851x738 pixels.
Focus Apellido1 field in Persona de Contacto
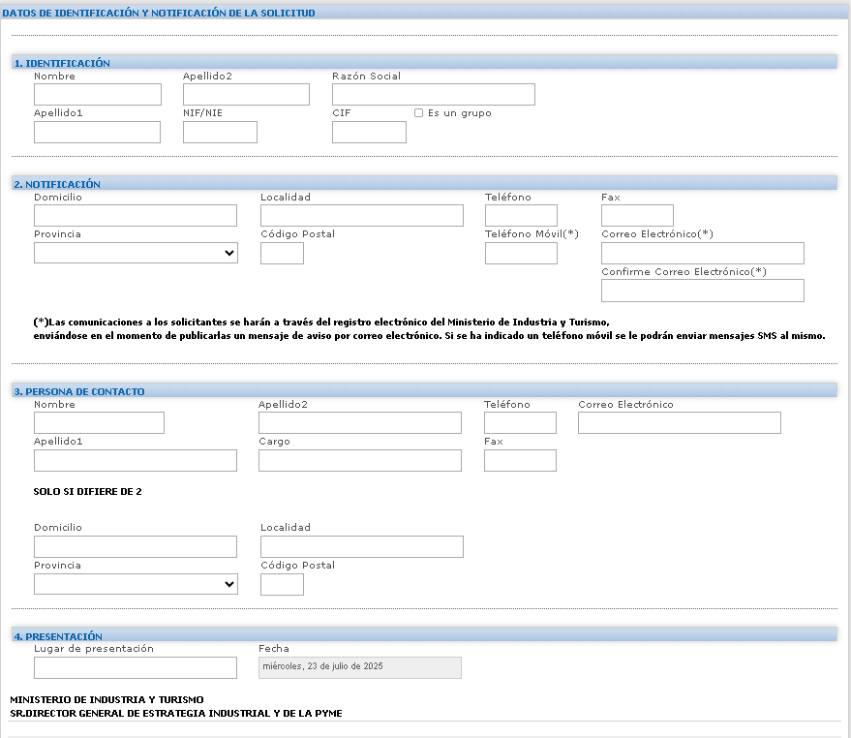coord(136,460)
